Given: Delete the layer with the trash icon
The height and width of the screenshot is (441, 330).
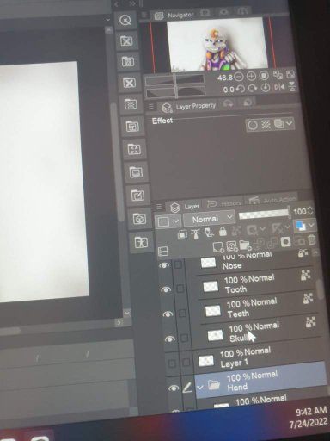Looking at the screenshot, I should coord(312,240).
